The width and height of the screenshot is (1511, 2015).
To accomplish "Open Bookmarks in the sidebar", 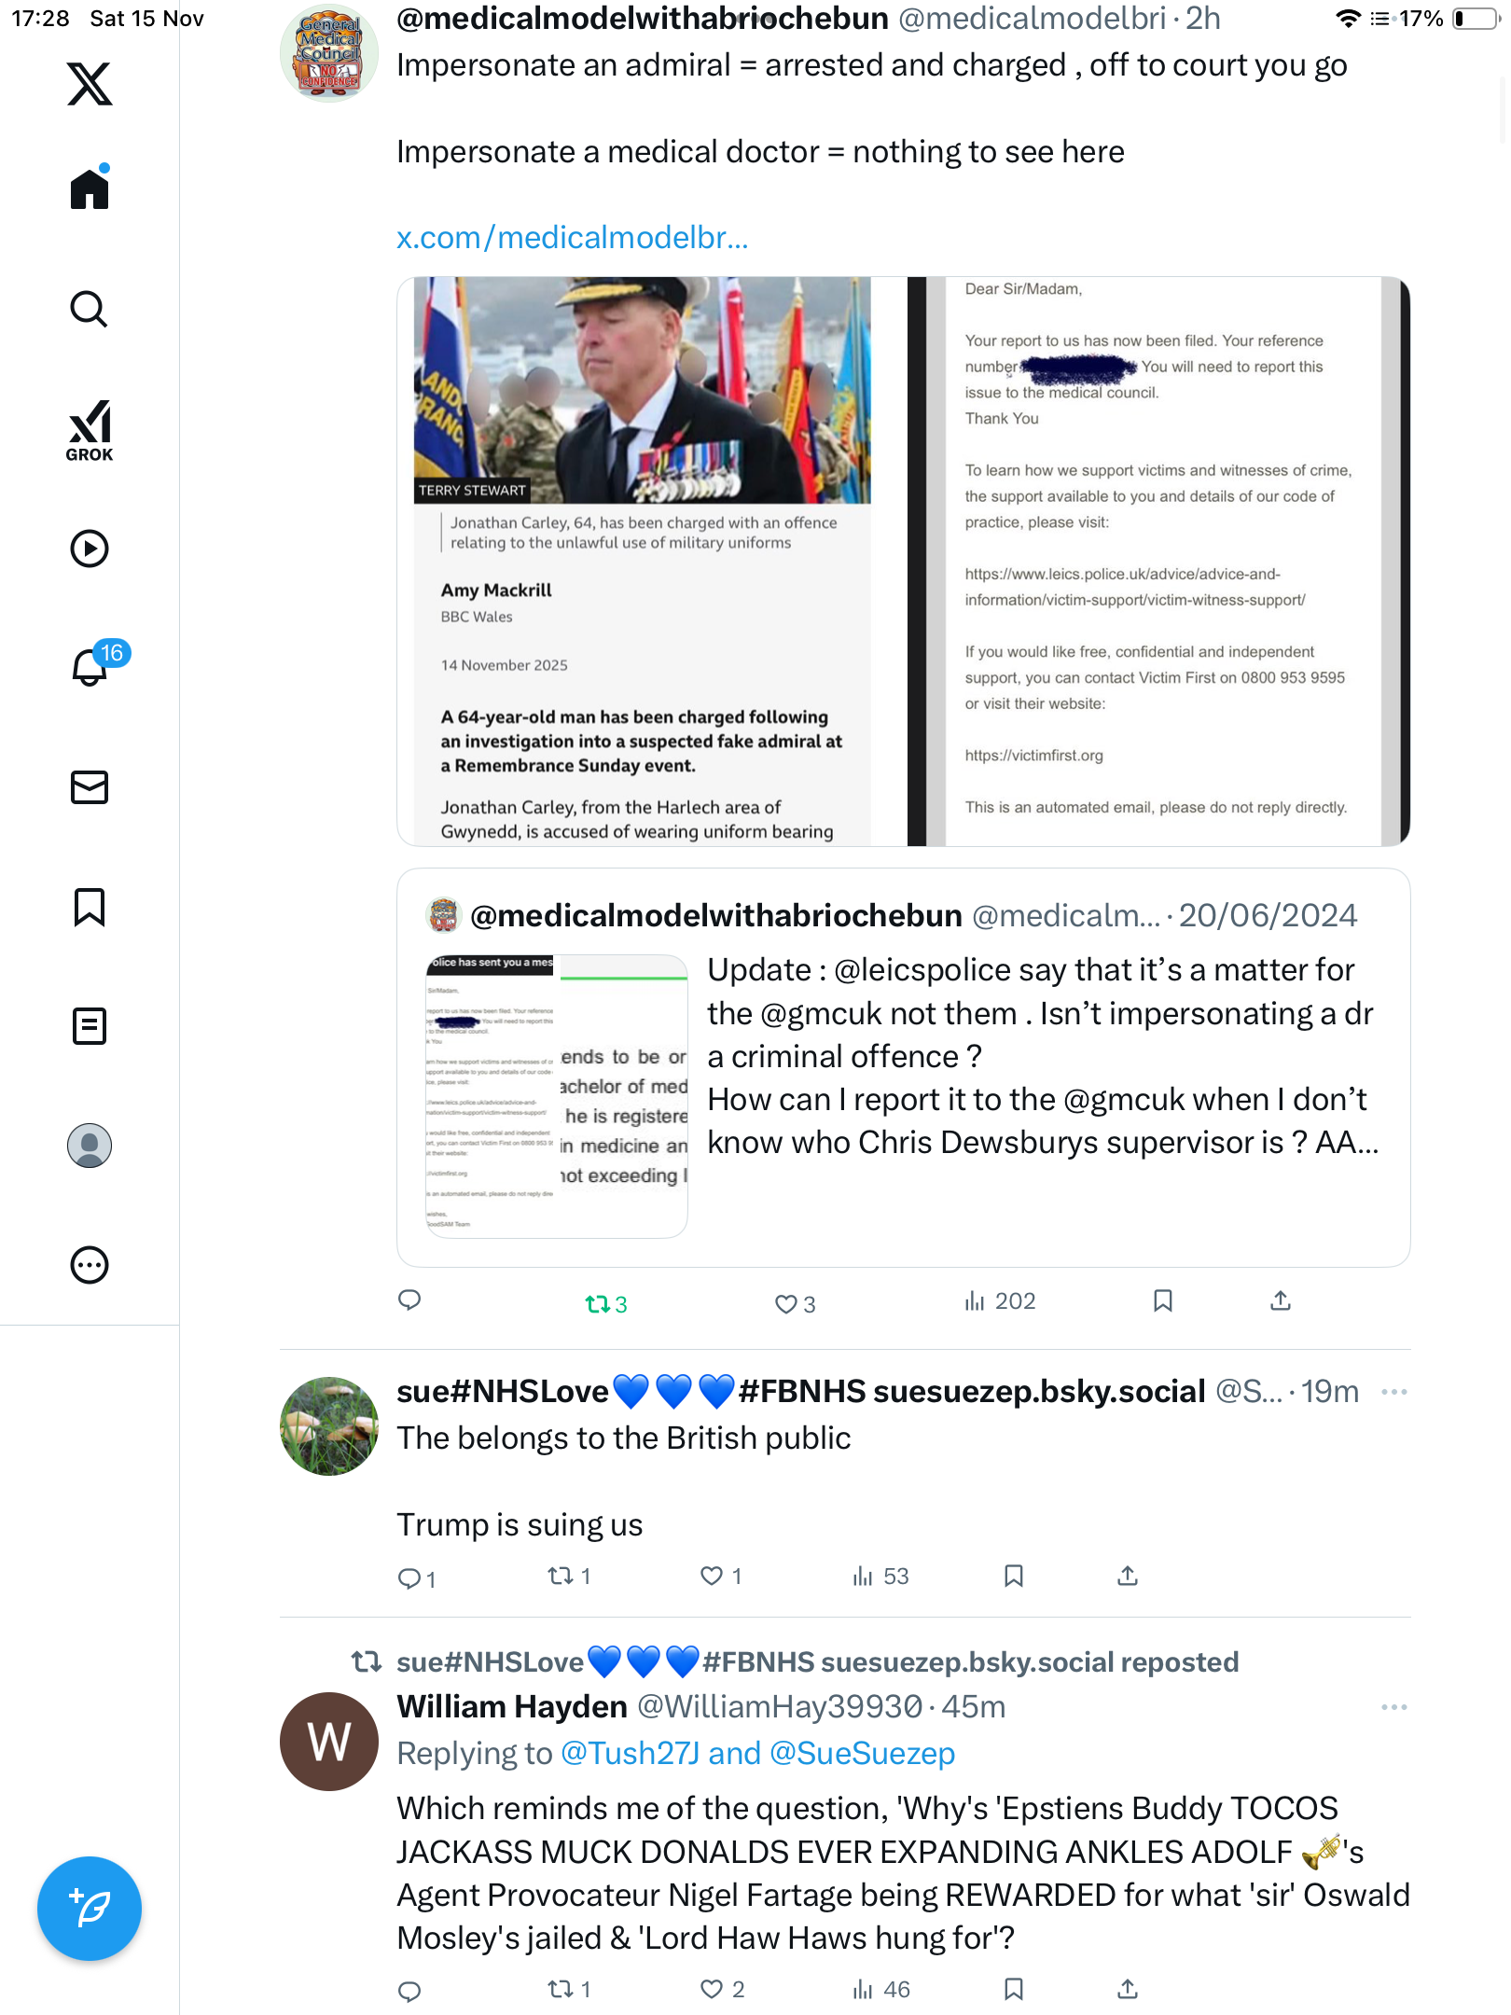I will 90,907.
